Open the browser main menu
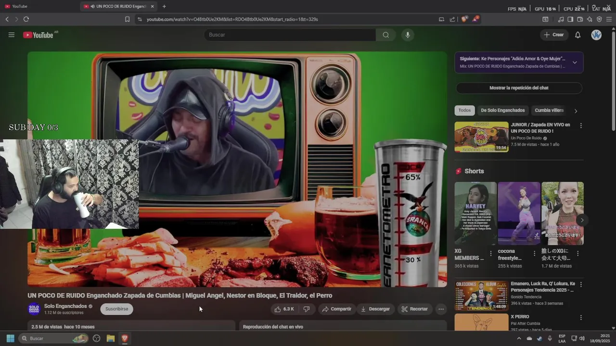616x346 pixels. pos(609,19)
